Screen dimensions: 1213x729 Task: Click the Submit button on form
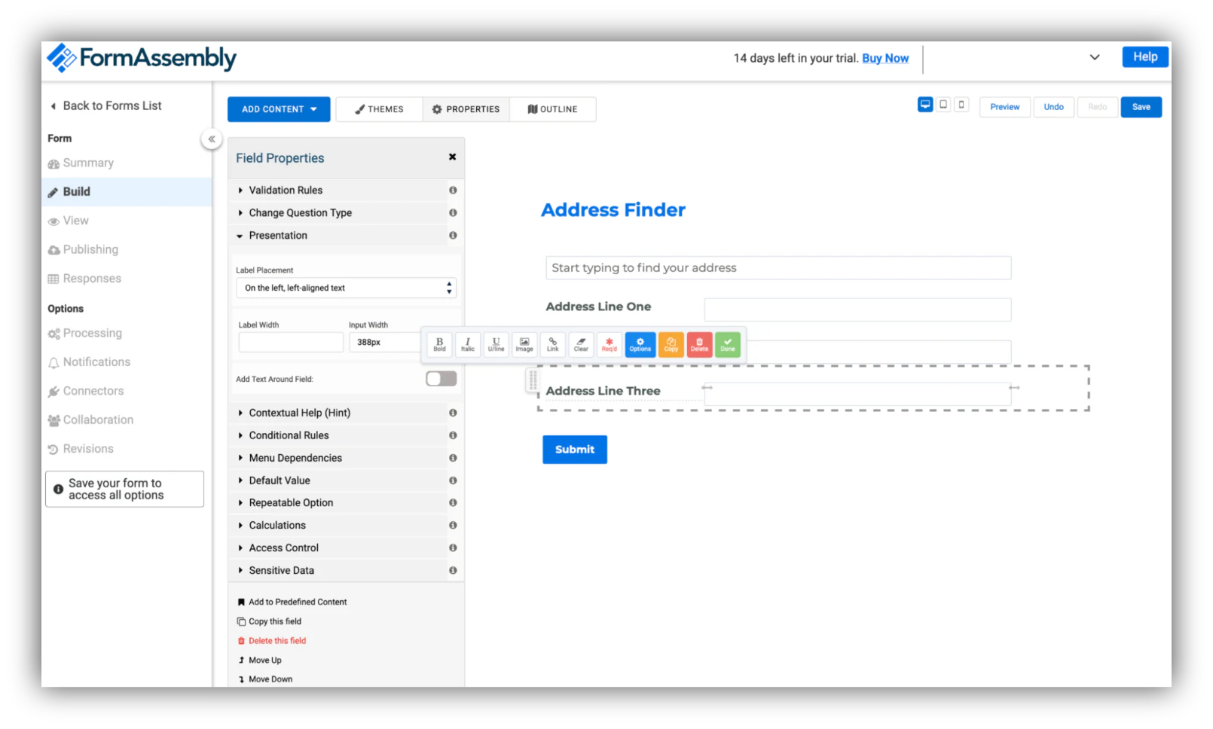coord(575,450)
